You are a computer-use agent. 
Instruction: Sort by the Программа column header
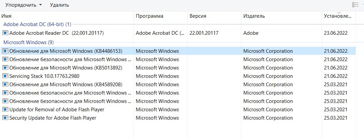point(160,16)
